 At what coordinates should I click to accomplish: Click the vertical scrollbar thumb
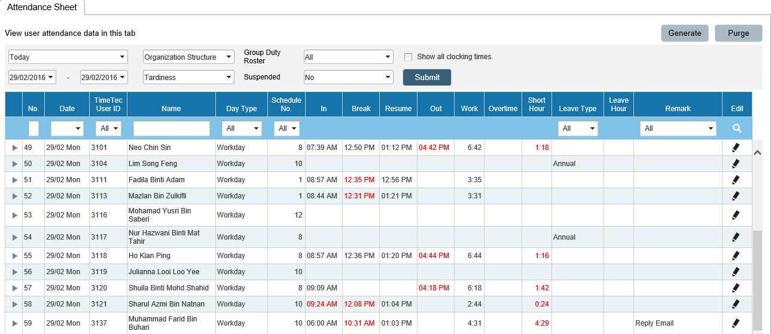(757, 281)
